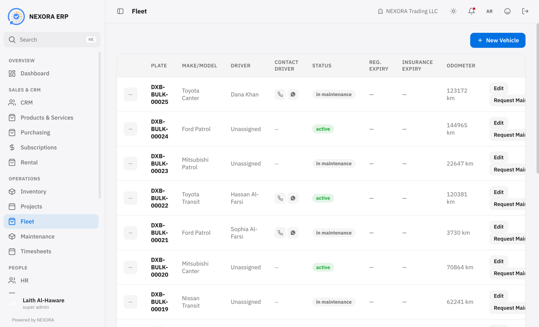Image resolution: width=539 pixels, height=327 pixels.
Task: Switch theme with the sun icon
Action: [x=453, y=11]
